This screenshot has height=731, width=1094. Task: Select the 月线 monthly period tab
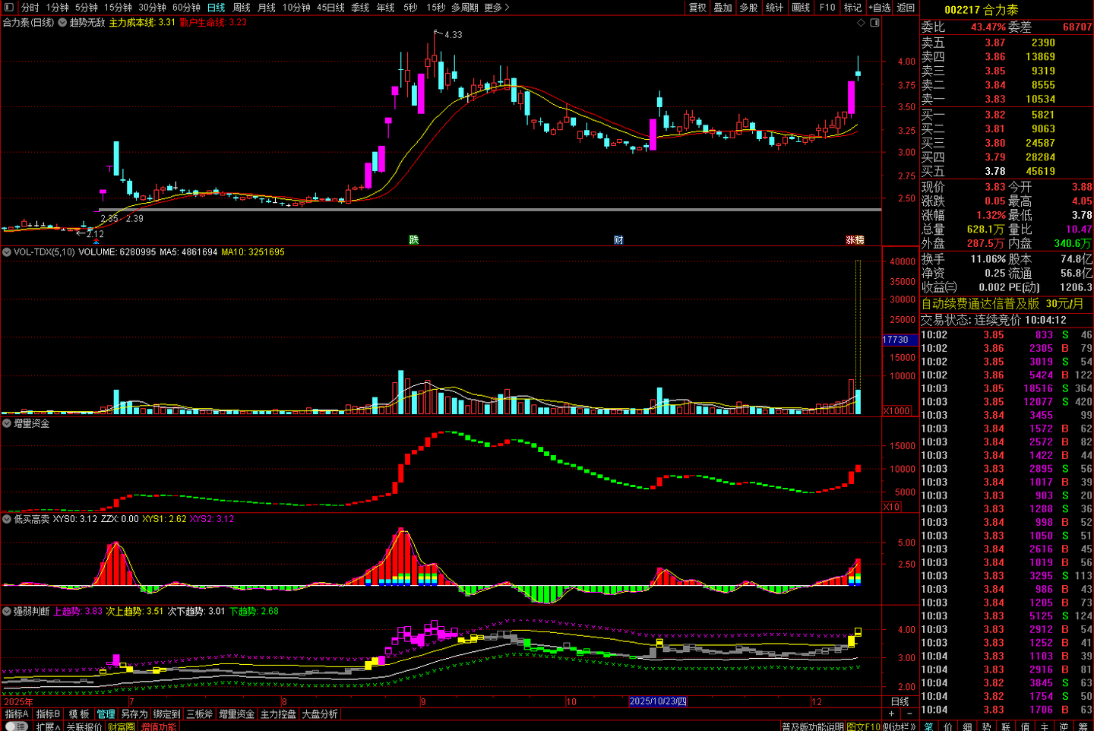coord(267,8)
